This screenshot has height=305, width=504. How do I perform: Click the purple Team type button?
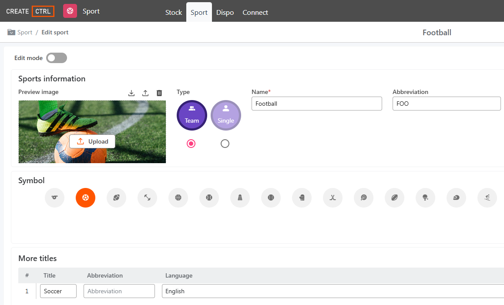[192, 115]
